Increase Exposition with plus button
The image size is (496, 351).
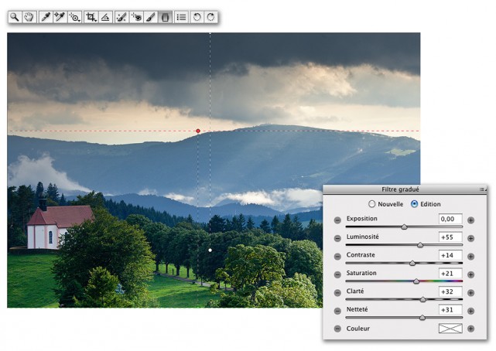(x=470, y=220)
